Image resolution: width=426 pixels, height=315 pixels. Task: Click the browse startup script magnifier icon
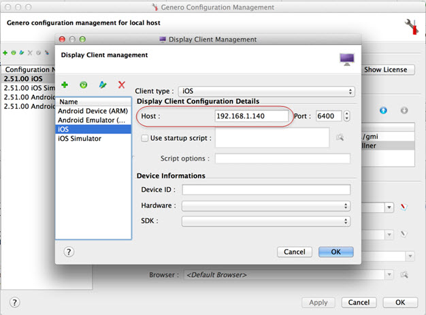340,138
